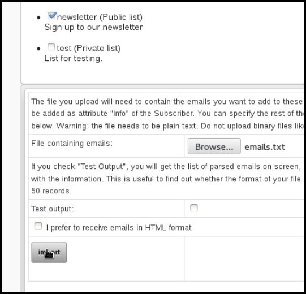The width and height of the screenshot is (306, 294).
Task: Uncheck the newsletter (Public list) checkbox
Action: (51, 16)
